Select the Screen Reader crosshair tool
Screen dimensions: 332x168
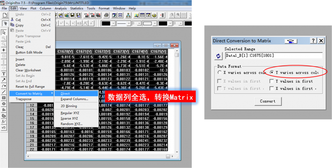(x=4, y=50)
